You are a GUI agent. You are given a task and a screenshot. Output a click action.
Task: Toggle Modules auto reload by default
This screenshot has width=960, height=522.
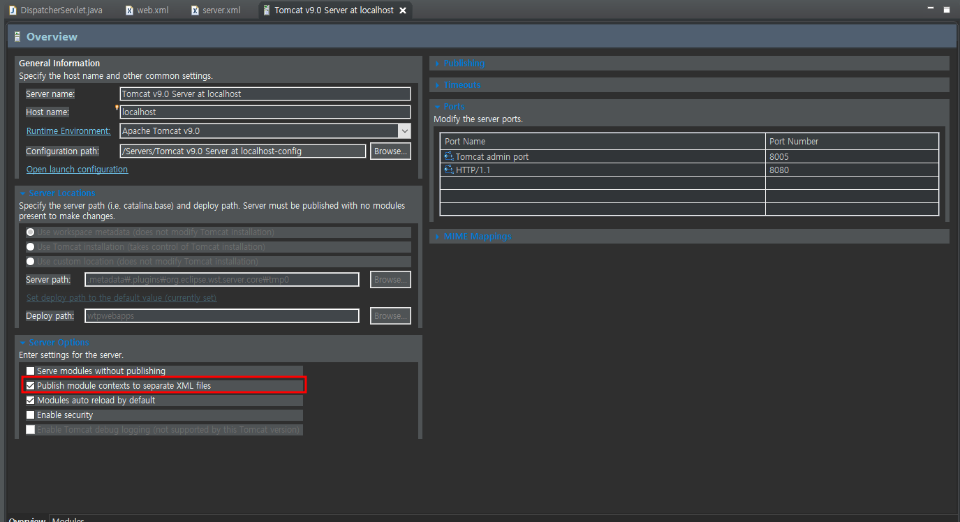coord(30,400)
